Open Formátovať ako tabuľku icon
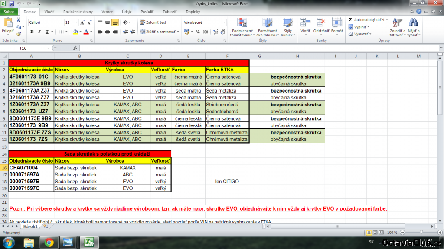 click(267, 23)
